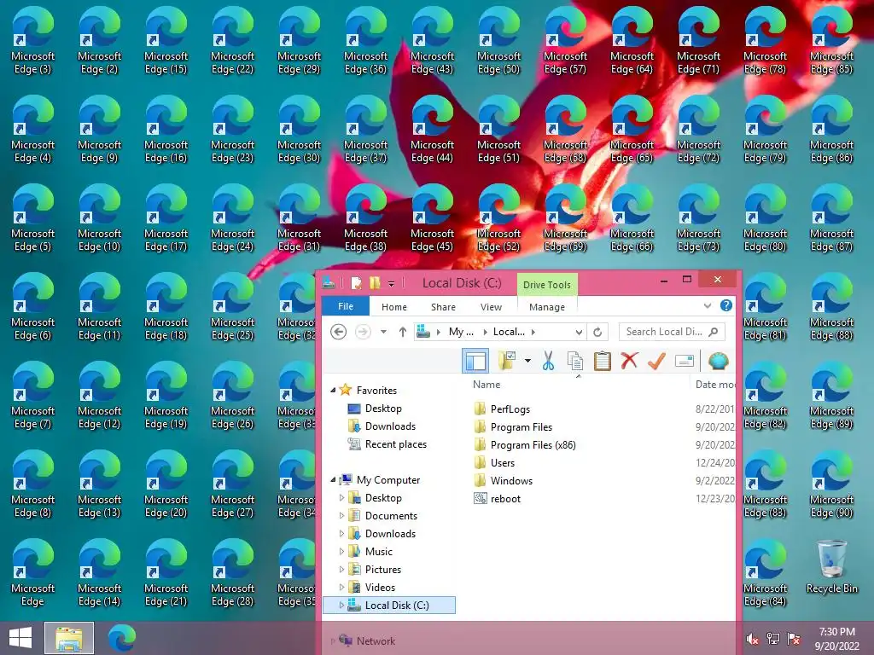Sort by the Date modified column header

pyautogui.click(x=714, y=385)
